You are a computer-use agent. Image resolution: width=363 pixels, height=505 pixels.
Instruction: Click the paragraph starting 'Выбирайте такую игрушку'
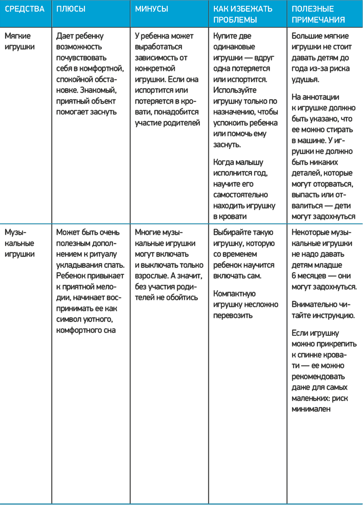pos(244,254)
